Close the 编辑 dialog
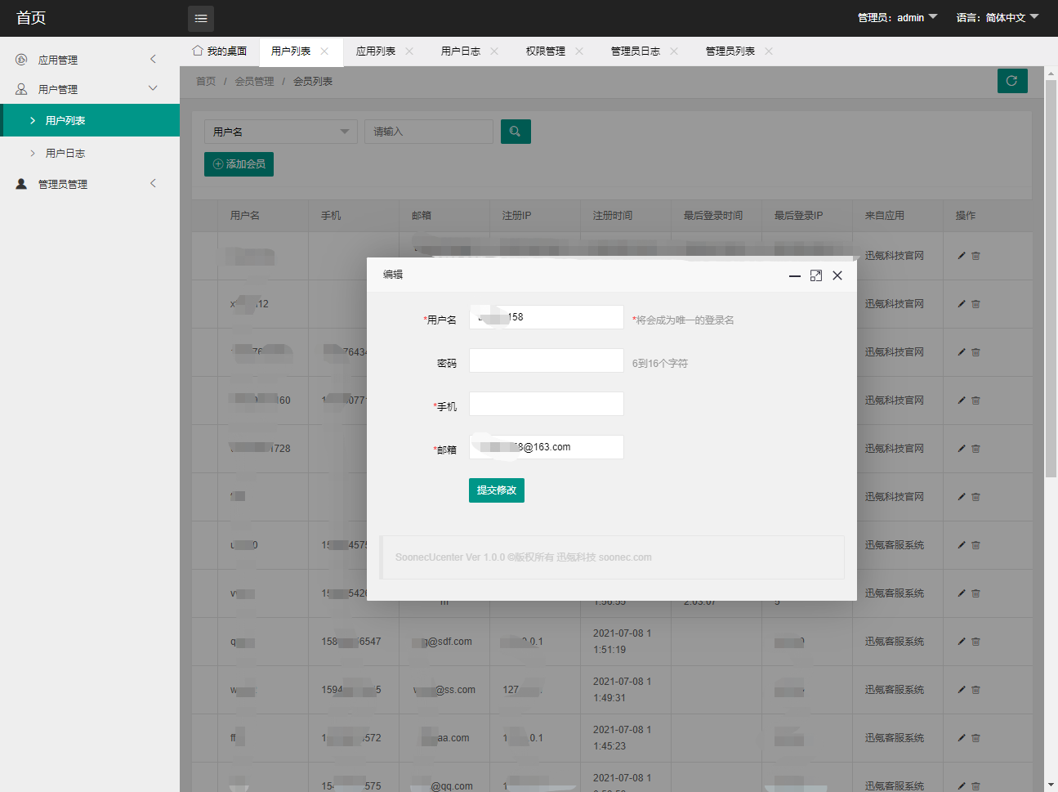This screenshot has width=1058, height=792. coord(837,275)
